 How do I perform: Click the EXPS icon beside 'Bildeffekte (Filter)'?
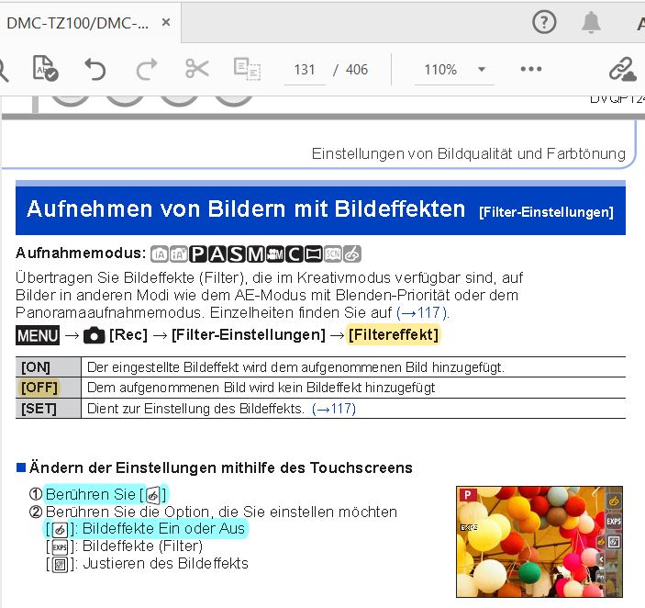coord(60,547)
